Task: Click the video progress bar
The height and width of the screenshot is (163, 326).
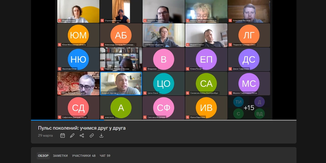Action: click(x=164, y=120)
